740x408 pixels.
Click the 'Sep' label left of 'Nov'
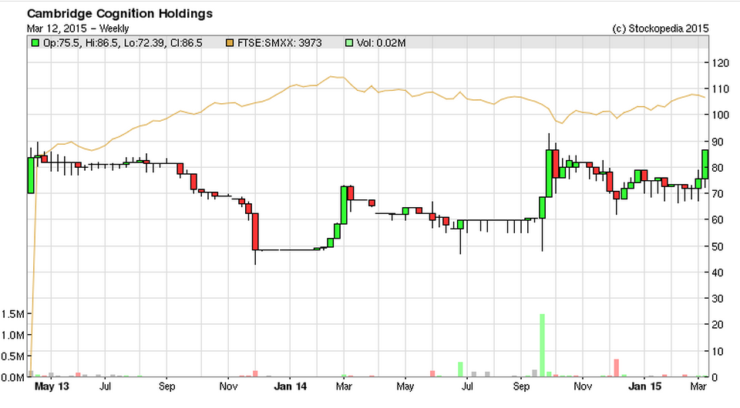[x=166, y=386]
